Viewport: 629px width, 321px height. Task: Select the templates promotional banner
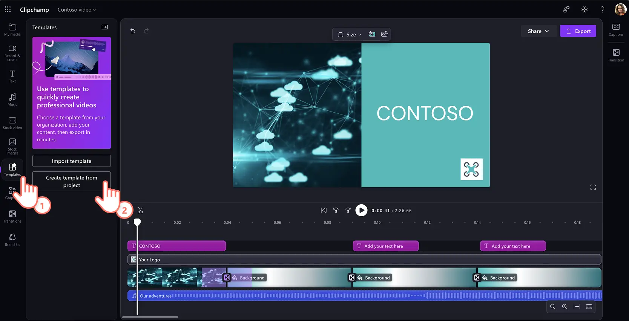72,93
